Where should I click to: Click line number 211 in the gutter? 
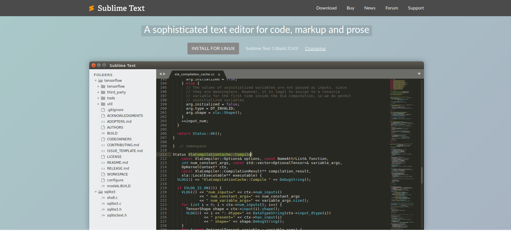click(163, 155)
